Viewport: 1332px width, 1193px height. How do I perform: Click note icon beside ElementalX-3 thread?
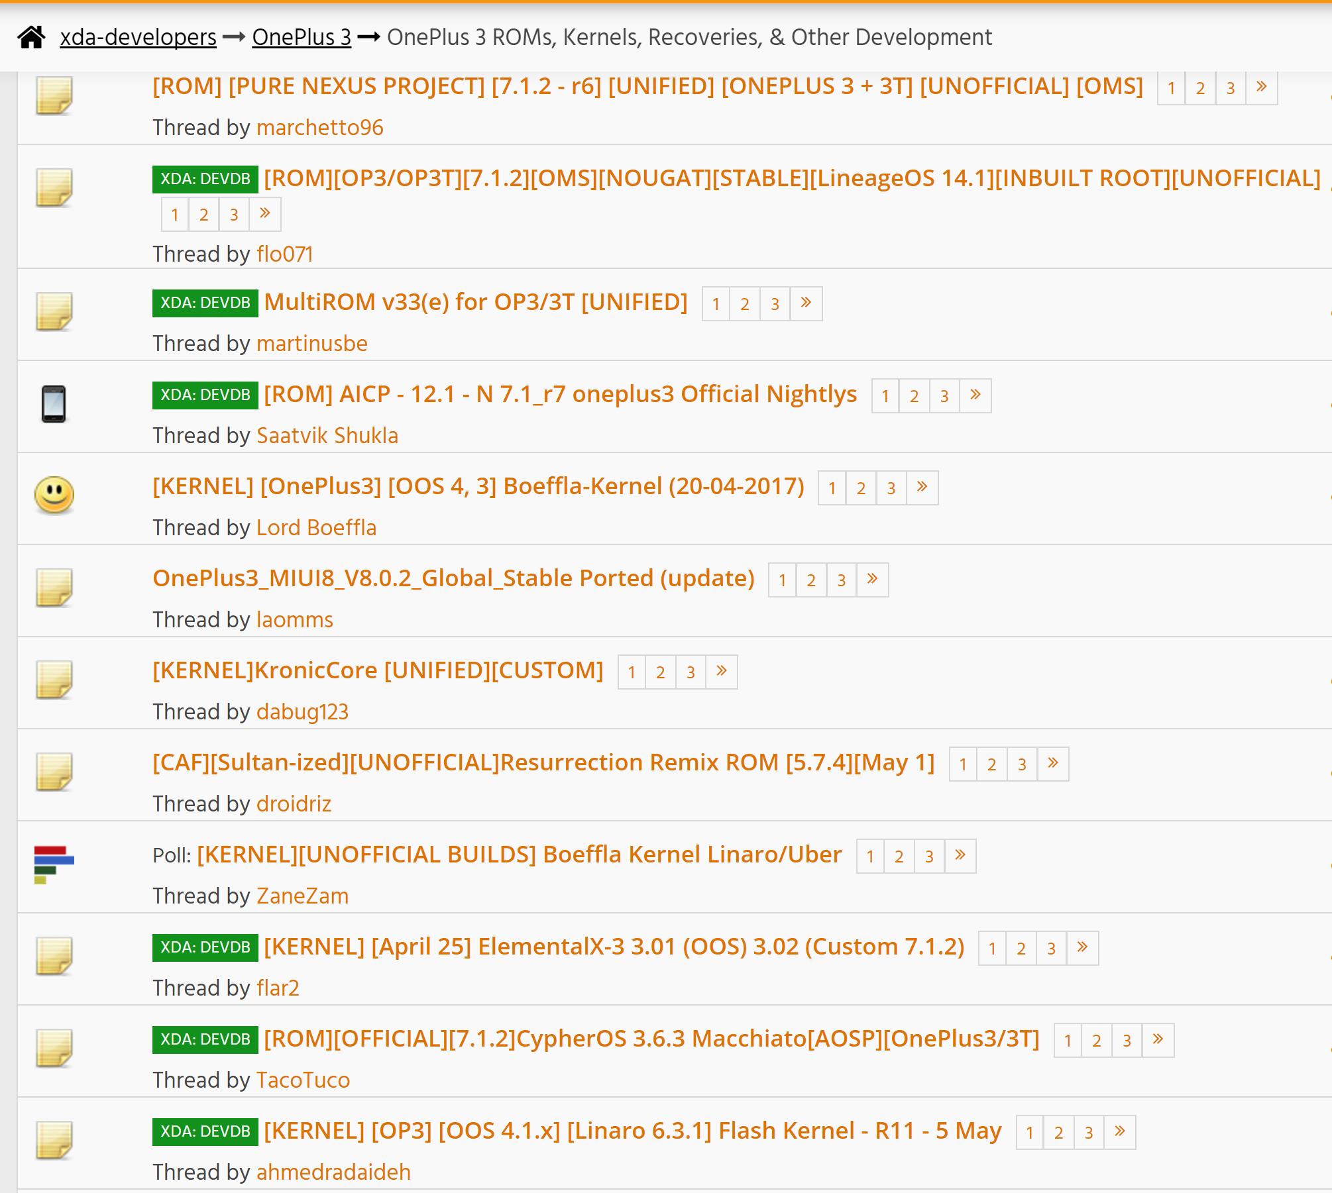click(x=54, y=956)
